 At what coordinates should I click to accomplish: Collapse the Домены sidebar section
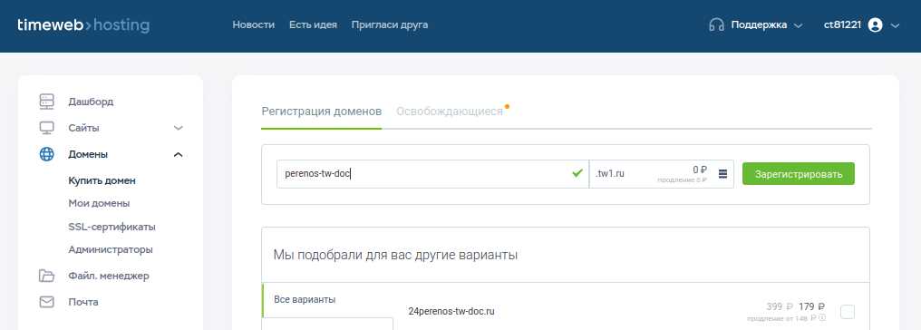click(179, 154)
